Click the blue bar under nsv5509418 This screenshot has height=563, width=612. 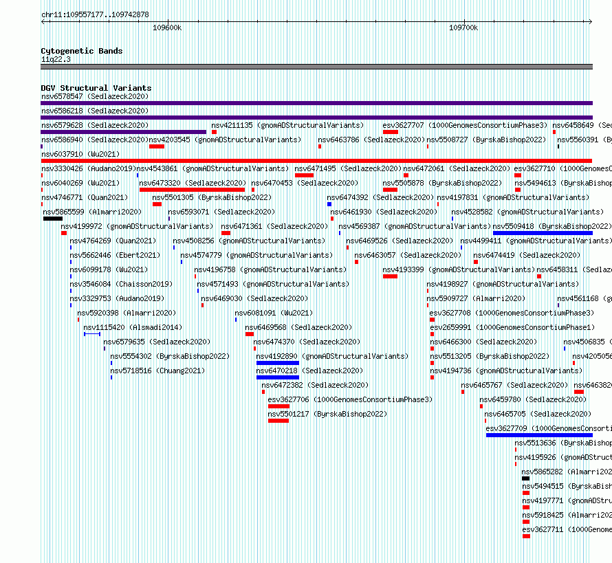coord(543,233)
